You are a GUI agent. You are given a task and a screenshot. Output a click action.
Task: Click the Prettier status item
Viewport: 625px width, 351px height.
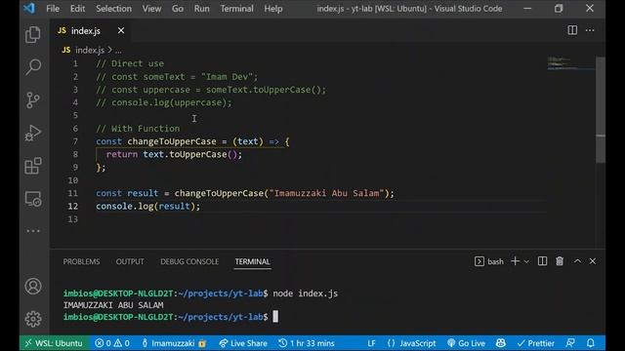(x=536, y=343)
